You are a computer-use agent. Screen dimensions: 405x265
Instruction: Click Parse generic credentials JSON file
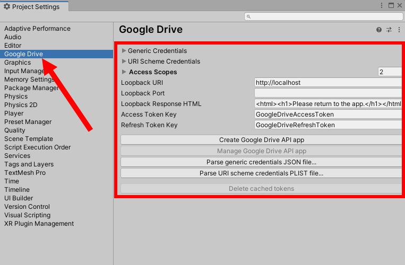(x=261, y=162)
